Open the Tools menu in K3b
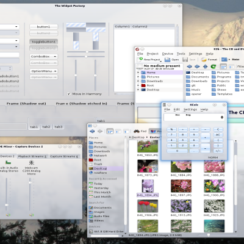This screenshot has height=244, width=244. pos(181,54)
